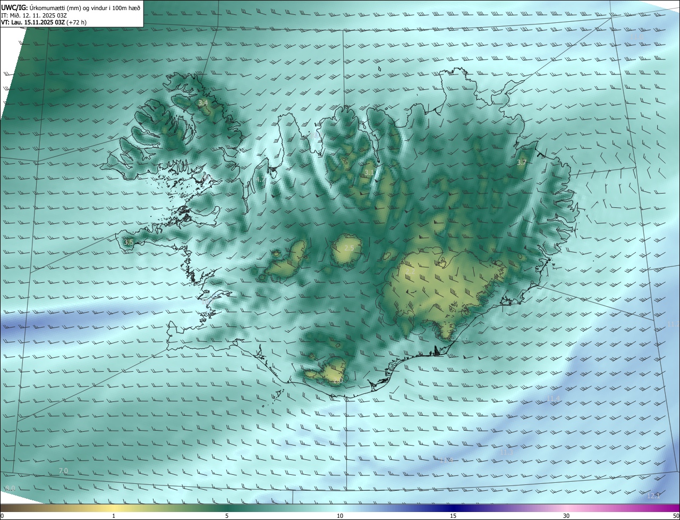Image resolution: width=680 pixels, height=520 pixels.
Task: Click the '1' tick on the color scale
Action: click(x=114, y=516)
